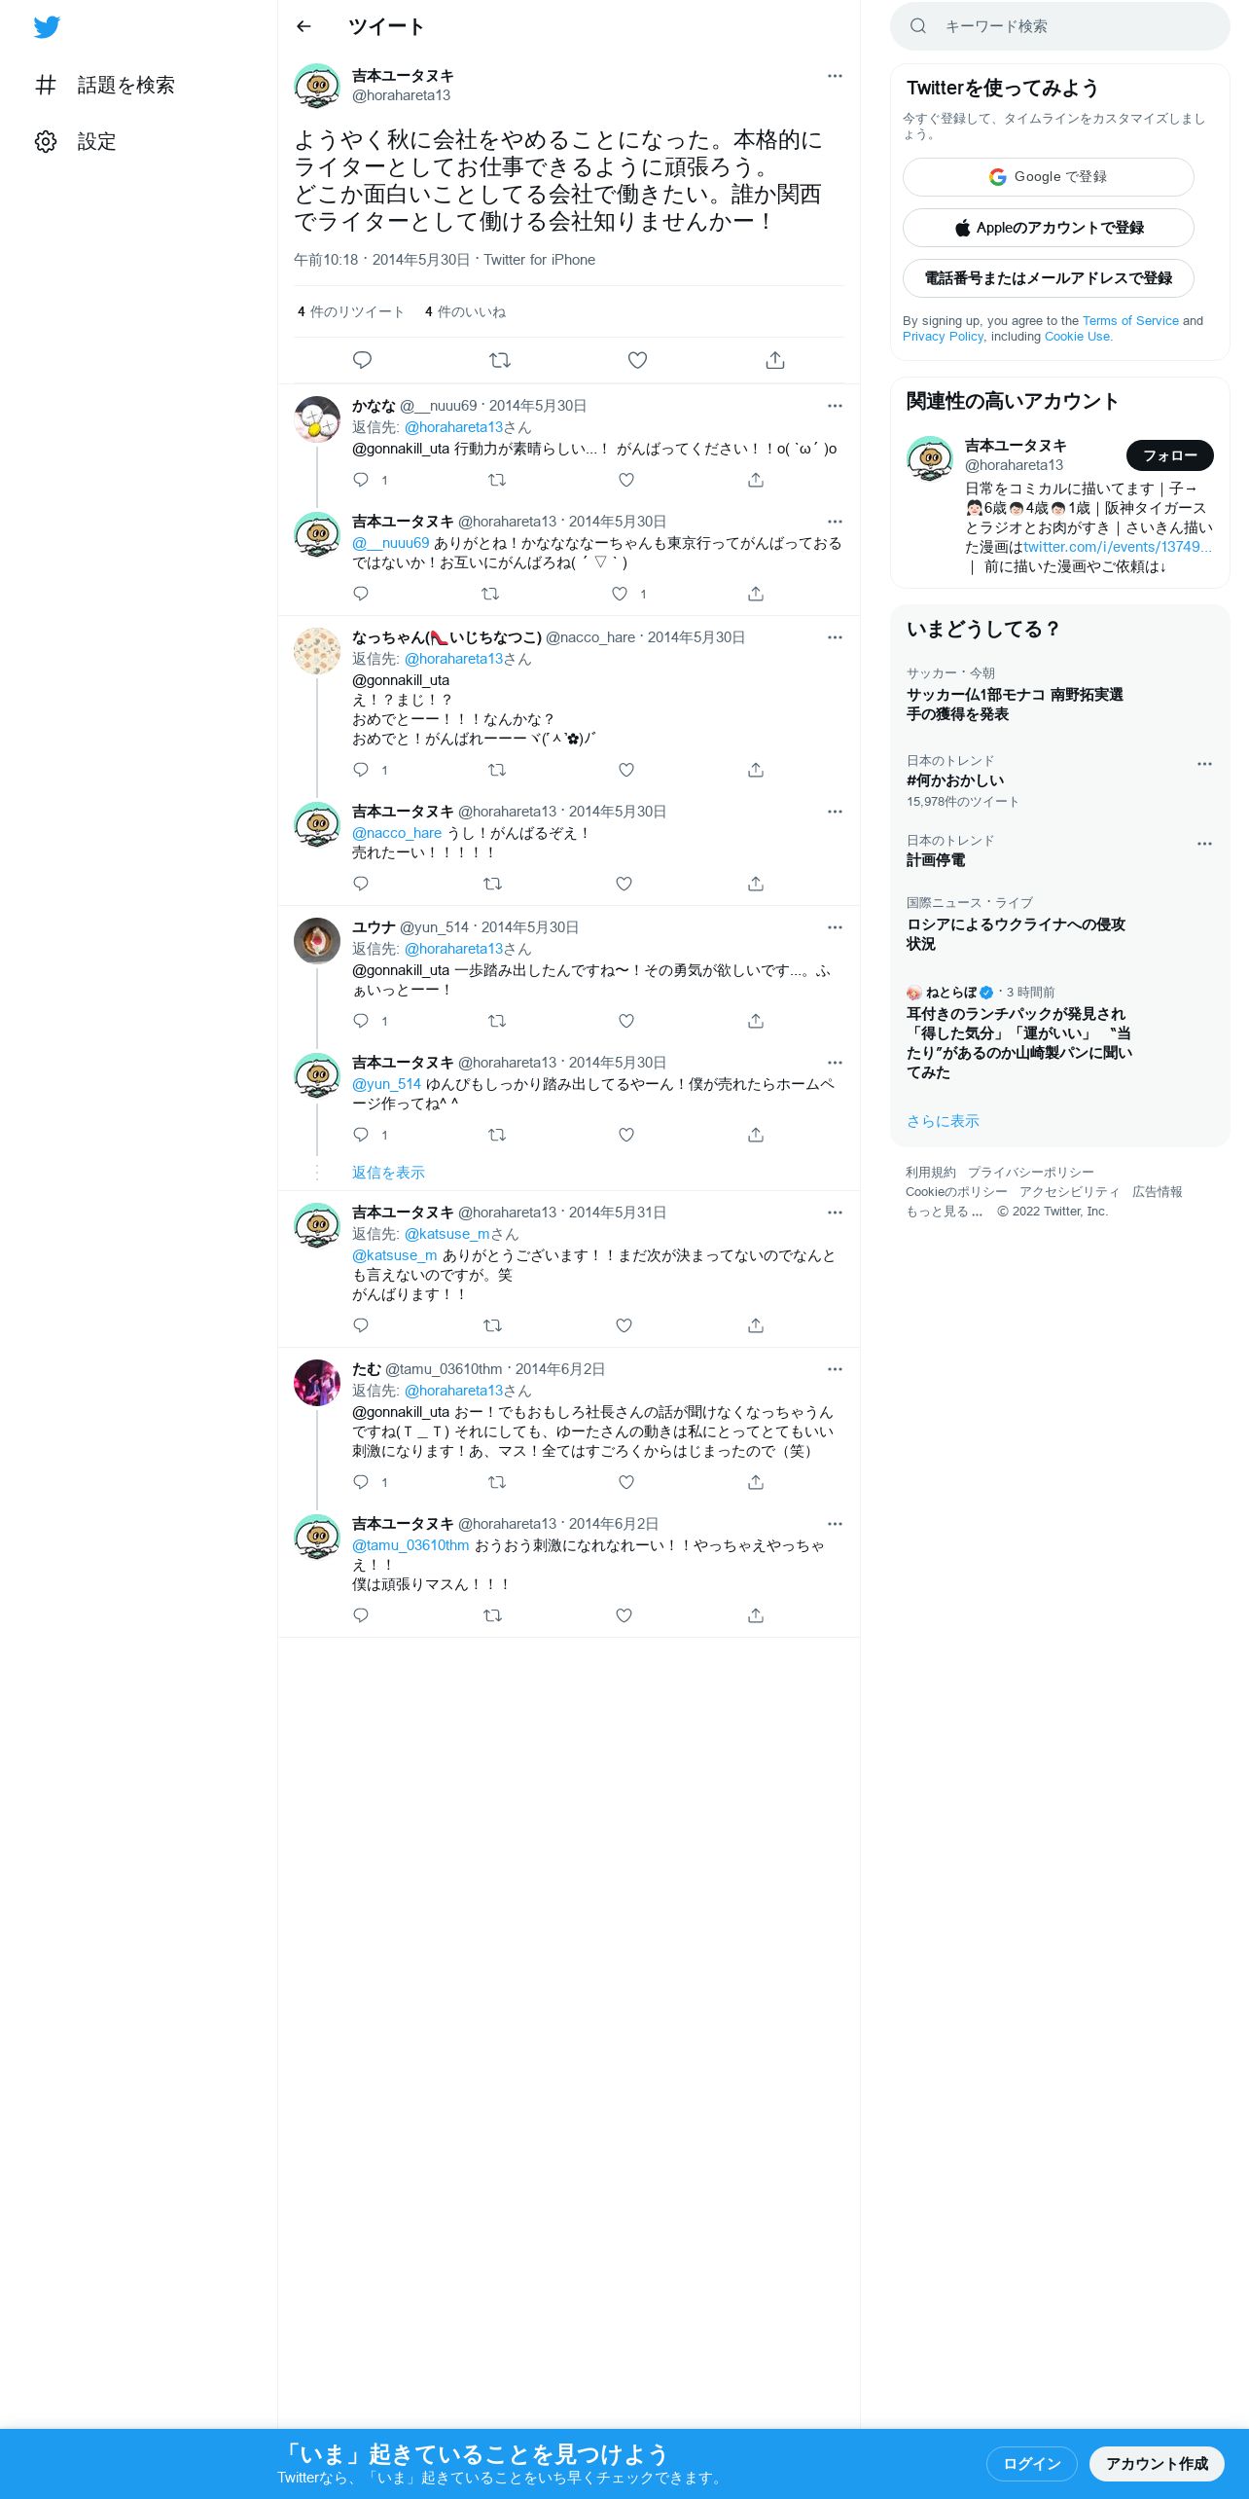The image size is (1249, 2499).
Task: Open たむ's profile avatar
Action: pos(317,1383)
